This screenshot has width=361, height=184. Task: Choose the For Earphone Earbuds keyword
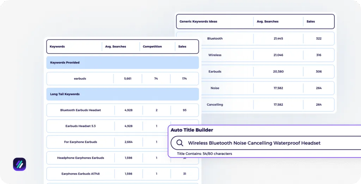80,142
